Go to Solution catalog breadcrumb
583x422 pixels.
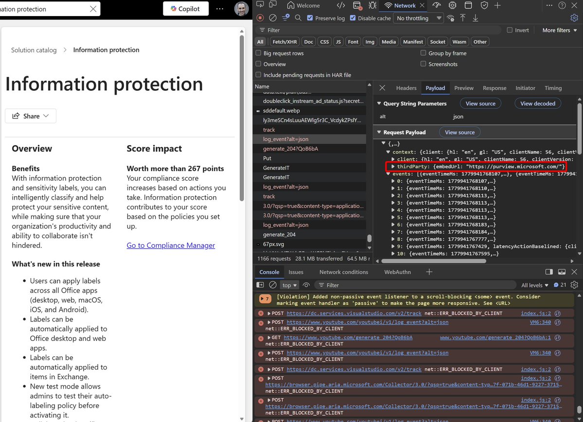tap(34, 50)
